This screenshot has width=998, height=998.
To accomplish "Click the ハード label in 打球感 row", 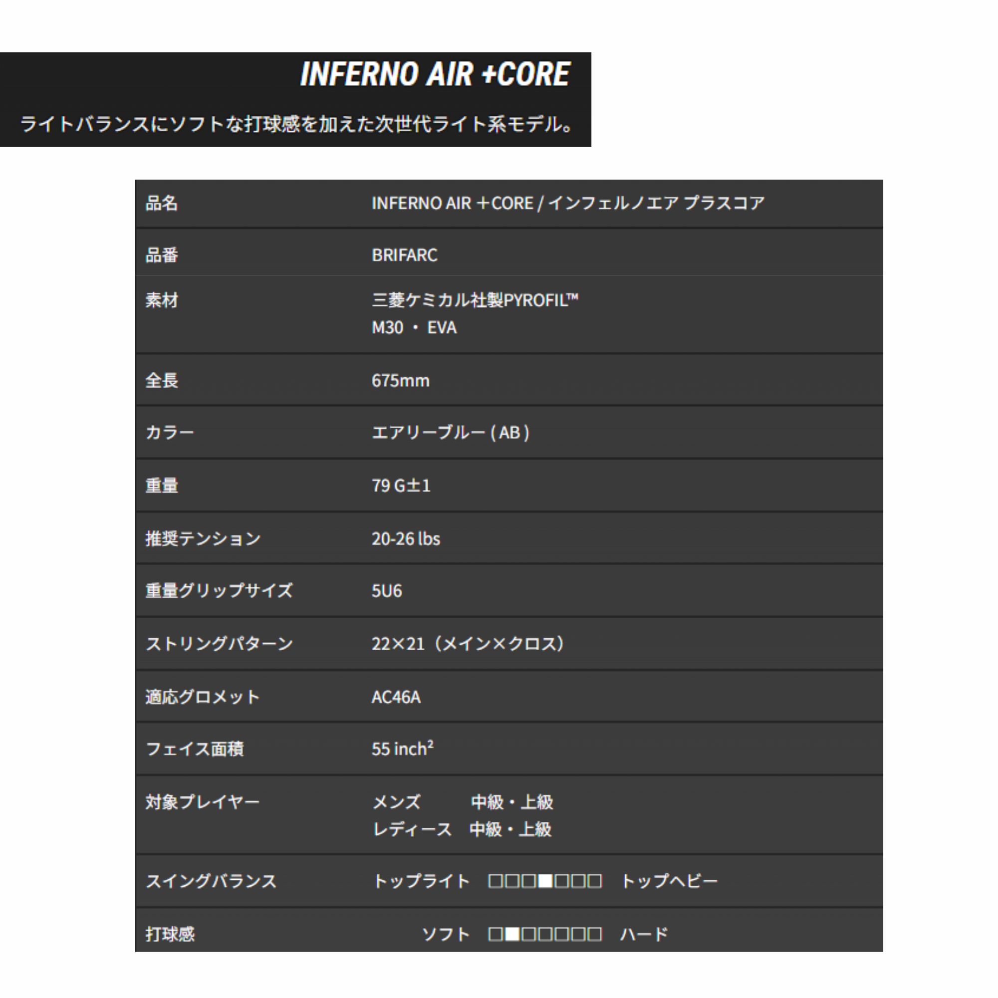I will 644,934.
